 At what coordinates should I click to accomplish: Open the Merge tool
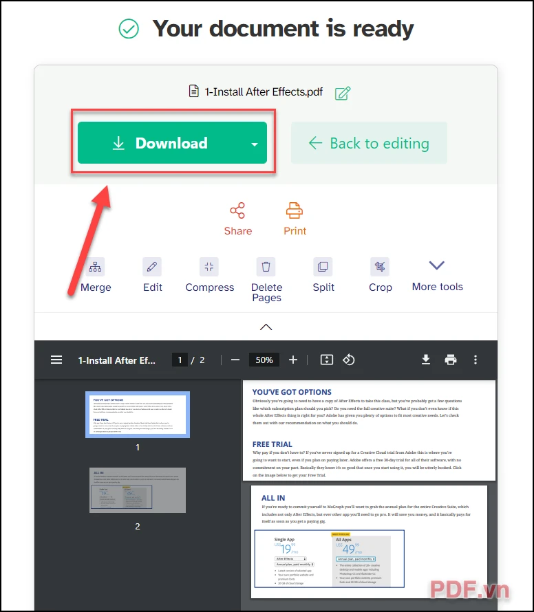click(x=96, y=275)
